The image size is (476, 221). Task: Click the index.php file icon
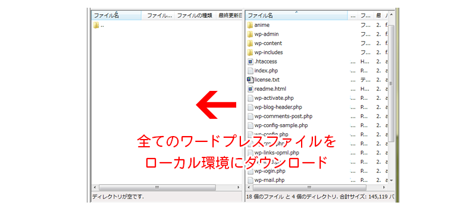[x=250, y=71]
